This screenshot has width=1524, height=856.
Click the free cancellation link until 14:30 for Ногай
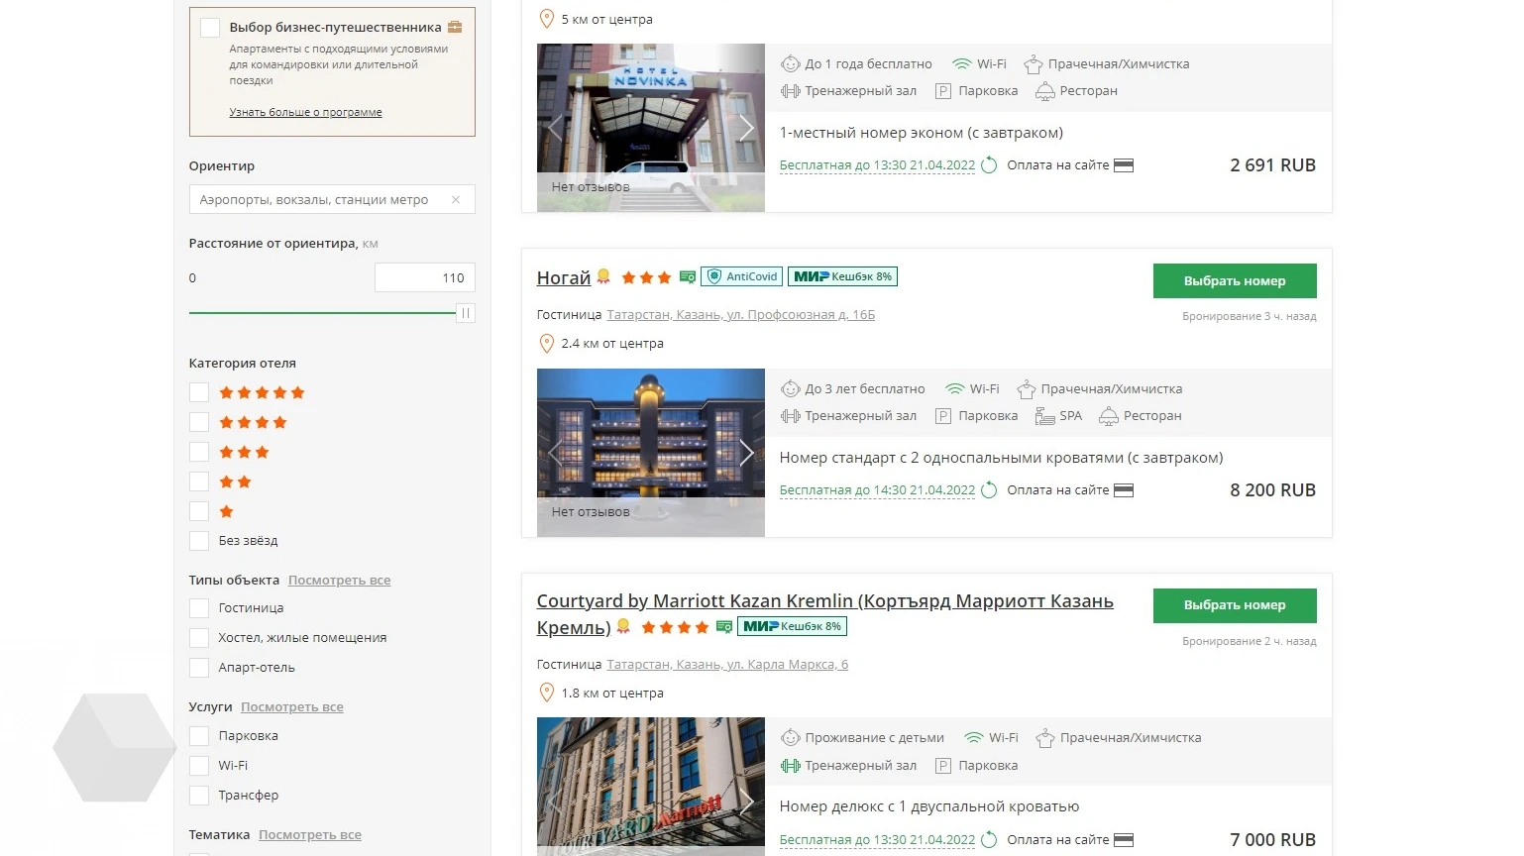[x=877, y=490]
